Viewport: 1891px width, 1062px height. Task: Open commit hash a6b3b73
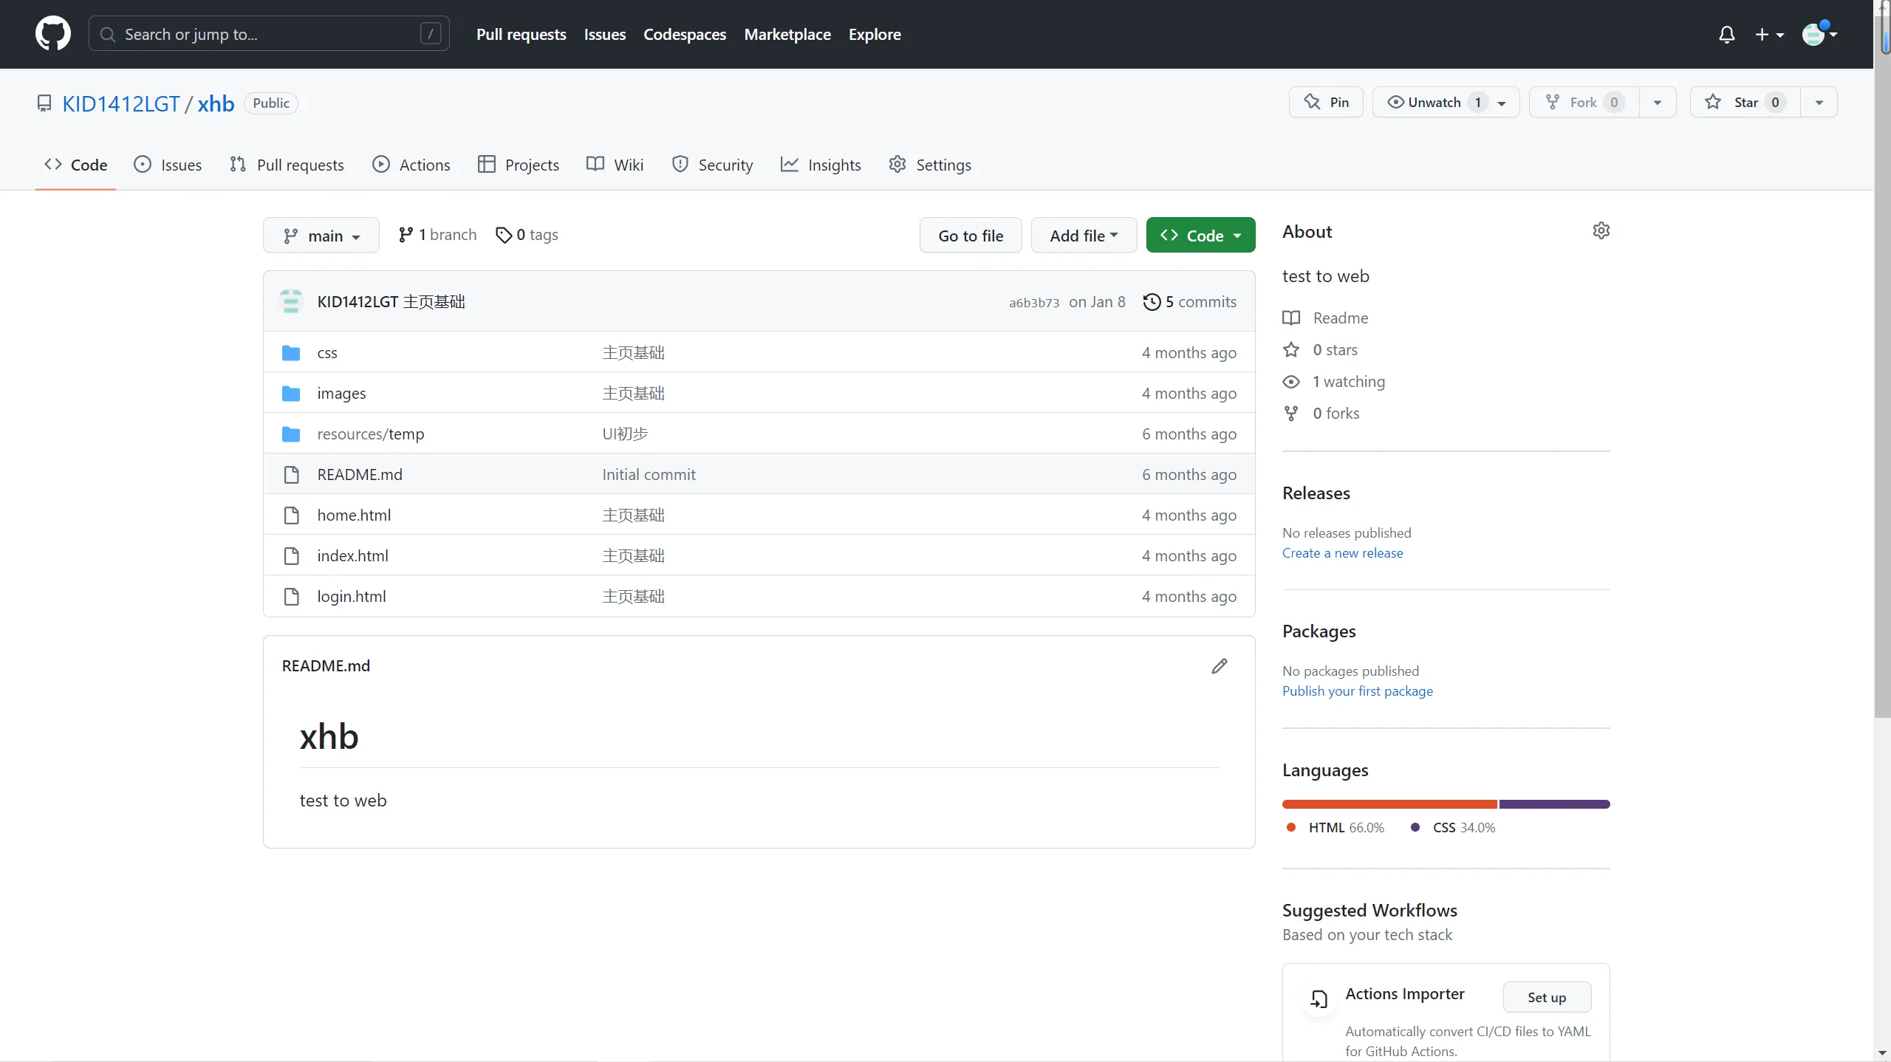coord(1034,303)
